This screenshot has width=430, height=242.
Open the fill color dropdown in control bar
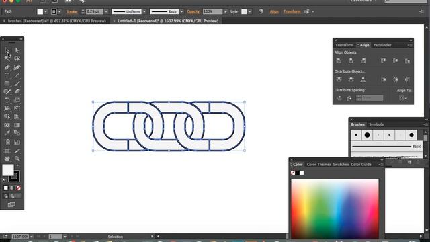[46, 11]
